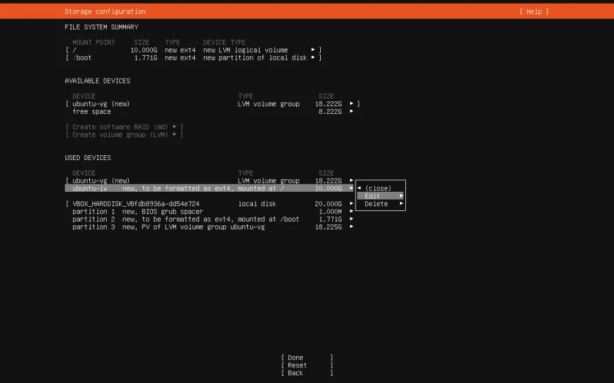Click the ubuntu-lv 10.000G size value
The height and width of the screenshot is (383, 614).
click(328, 188)
